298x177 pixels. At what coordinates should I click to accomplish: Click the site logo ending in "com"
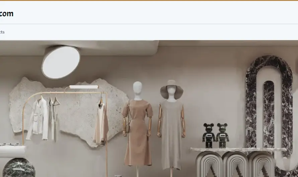(x=7, y=14)
